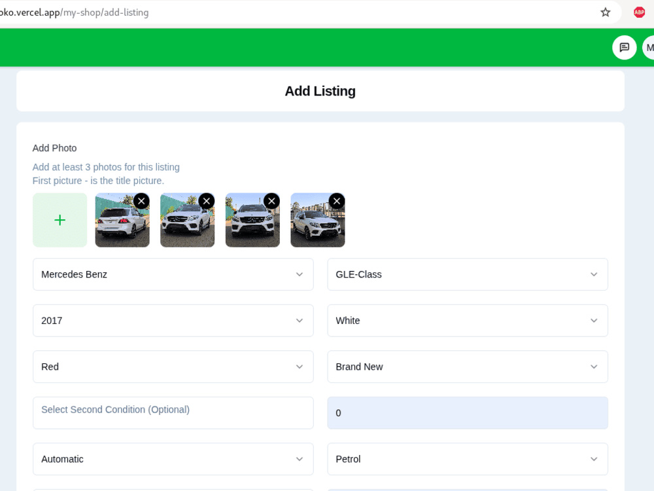This screenshot has height=491, width=654.
Task: Click 'Add at least 3 photos' hint text
Action: tap(106, 167)
